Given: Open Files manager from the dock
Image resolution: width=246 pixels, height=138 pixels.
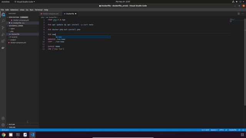Looking at the screenshot, I should click(x=11, y=135).
